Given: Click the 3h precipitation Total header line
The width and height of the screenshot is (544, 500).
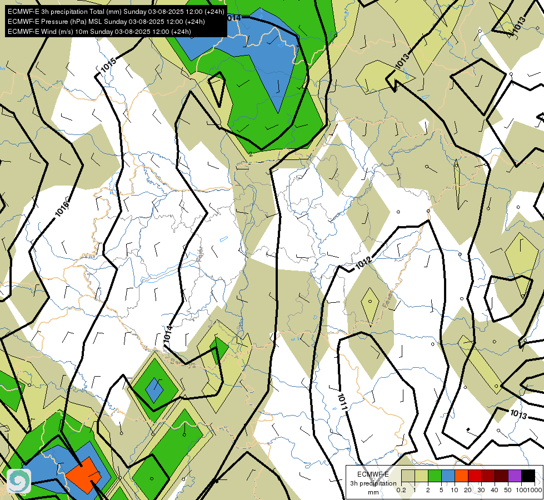Looking at the screenshot, I should pyautogui.click(x=116, y=12).
